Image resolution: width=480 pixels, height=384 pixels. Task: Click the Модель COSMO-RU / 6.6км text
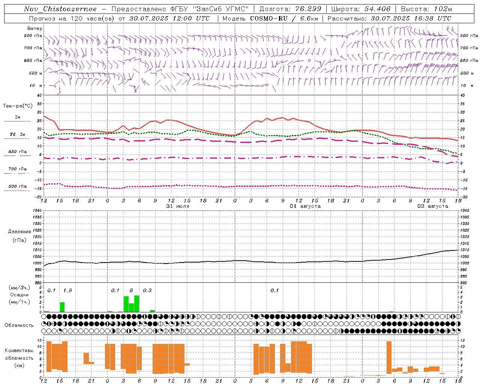point(270,18)
